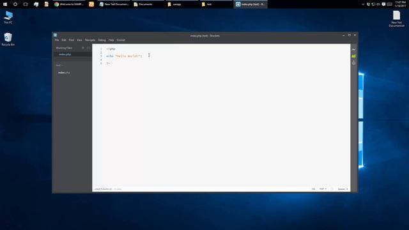Click the orange document taskbar icon
409x230 pixels.
47,4
